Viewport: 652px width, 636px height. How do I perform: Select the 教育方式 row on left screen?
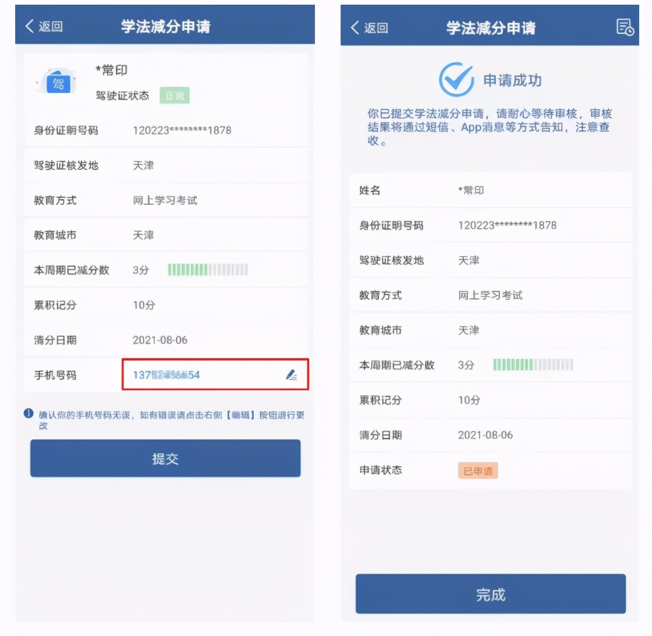pos(166,200)
